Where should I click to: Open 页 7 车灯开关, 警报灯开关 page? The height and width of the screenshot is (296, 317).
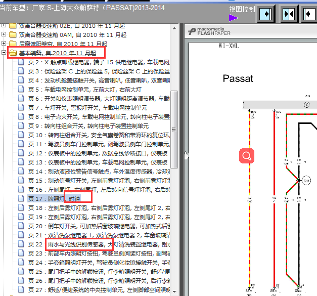pos(88,108)
